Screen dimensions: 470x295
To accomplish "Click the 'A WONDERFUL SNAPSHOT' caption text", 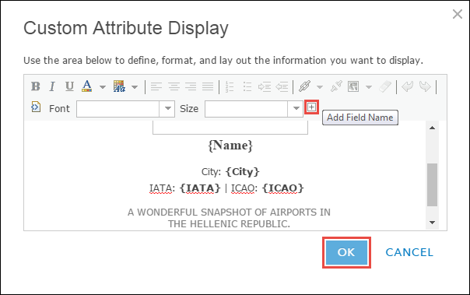I will pos(229,218).
